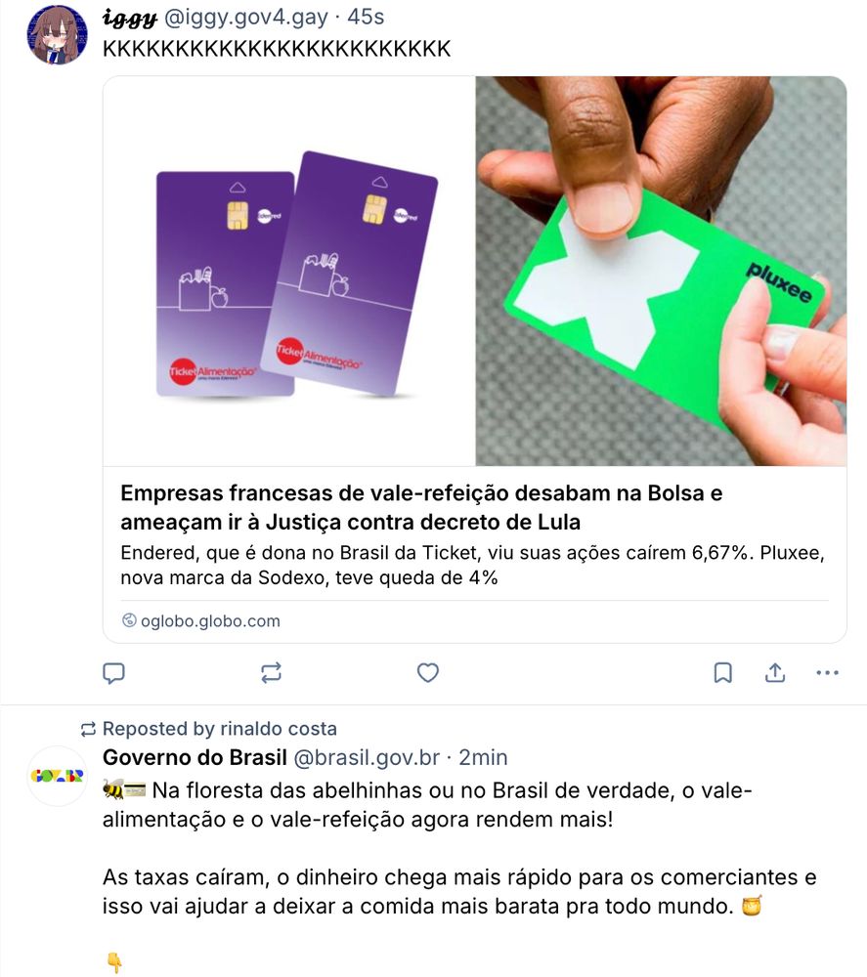The image size is (867, 977).
Task: Repost iggy's post with the repost icon
Action: click(271, 673)
